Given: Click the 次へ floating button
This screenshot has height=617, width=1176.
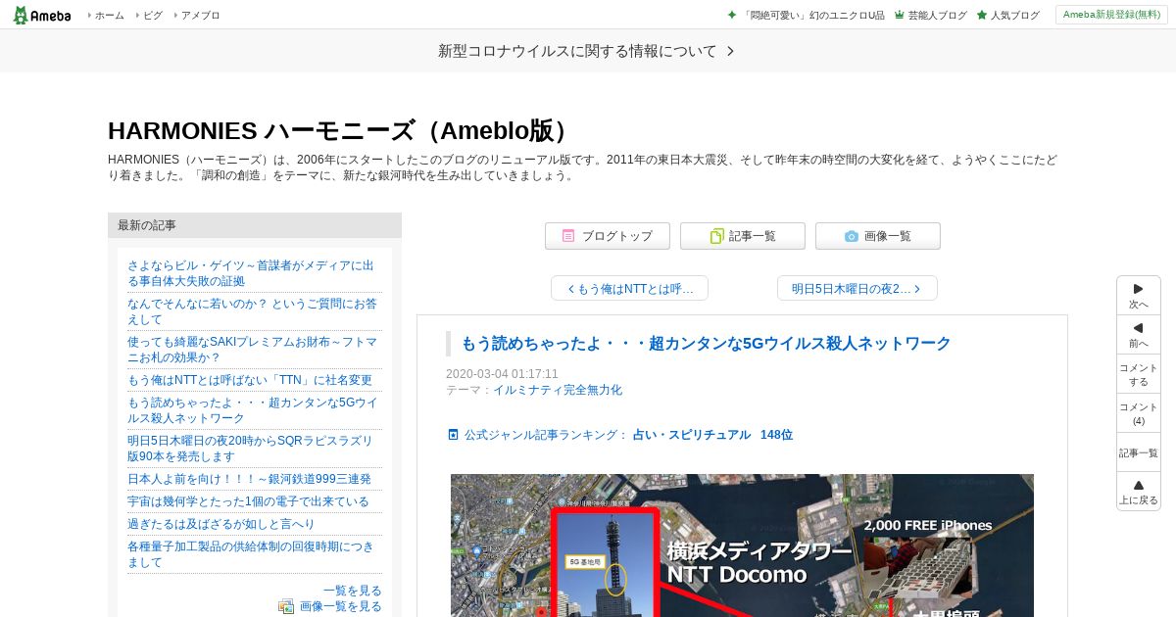Looking at the screenshot, I should [1139, 296].
